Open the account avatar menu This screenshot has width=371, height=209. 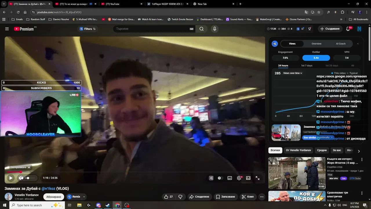(359, 29)
